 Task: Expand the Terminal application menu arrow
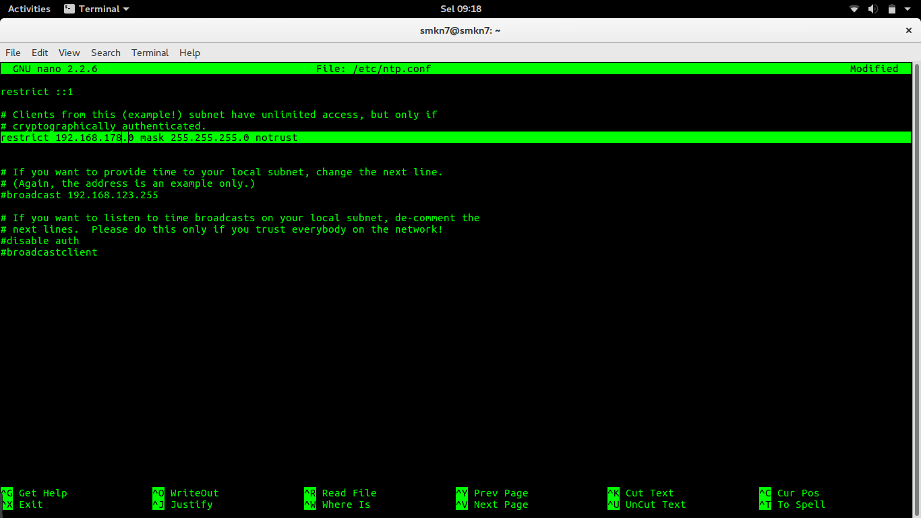pos(126,9)
